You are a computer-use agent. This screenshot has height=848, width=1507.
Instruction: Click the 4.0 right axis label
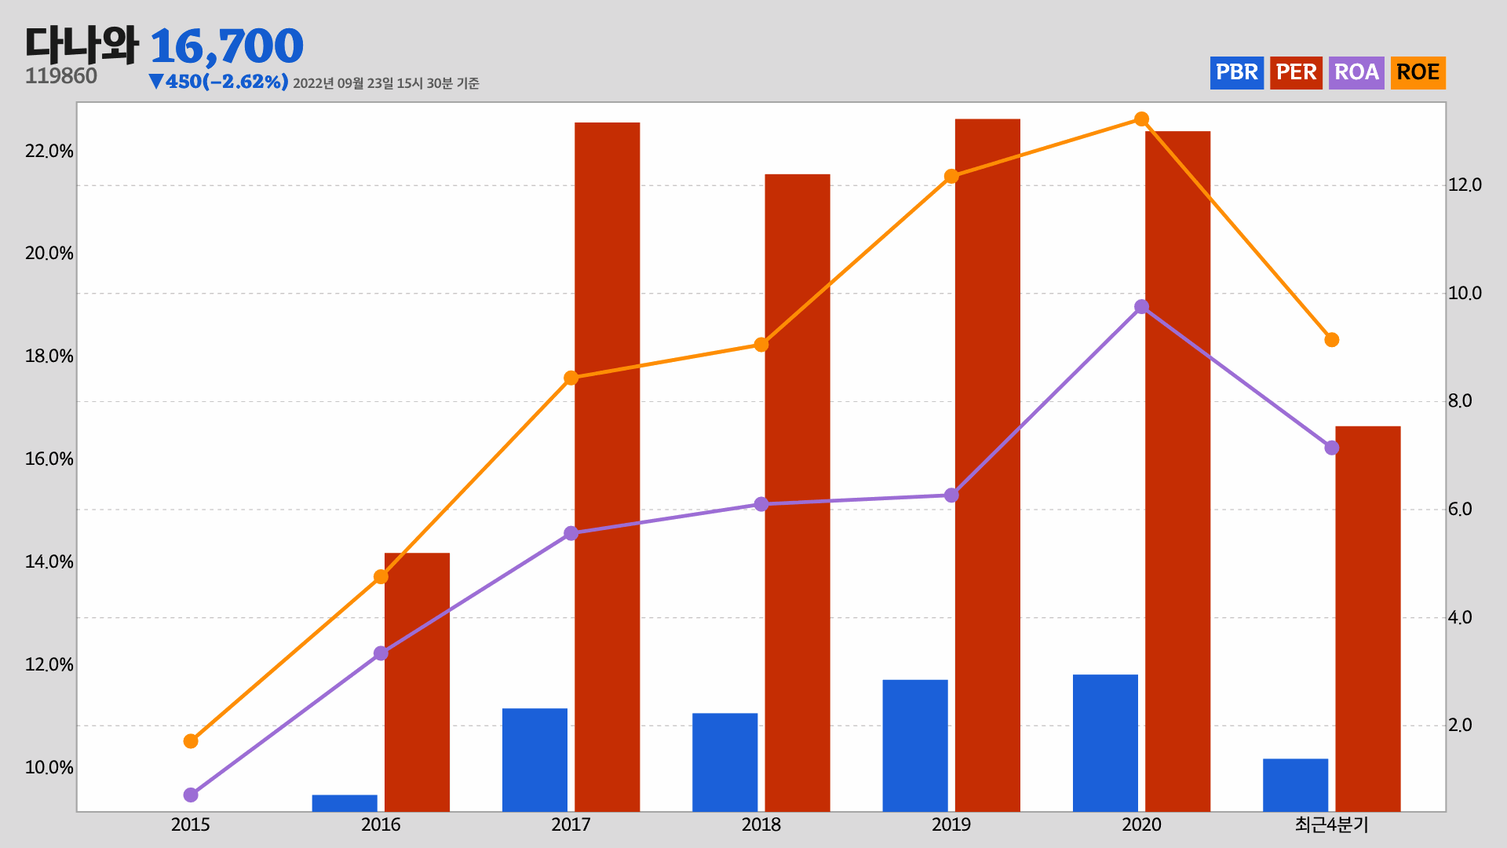point(1461,618)
